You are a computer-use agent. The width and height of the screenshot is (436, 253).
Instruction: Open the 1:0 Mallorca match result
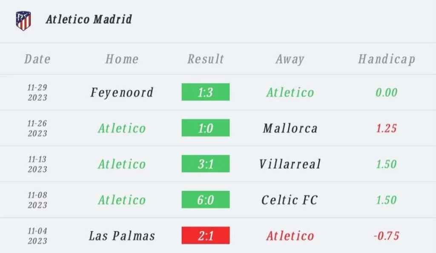tap(206, 128)
